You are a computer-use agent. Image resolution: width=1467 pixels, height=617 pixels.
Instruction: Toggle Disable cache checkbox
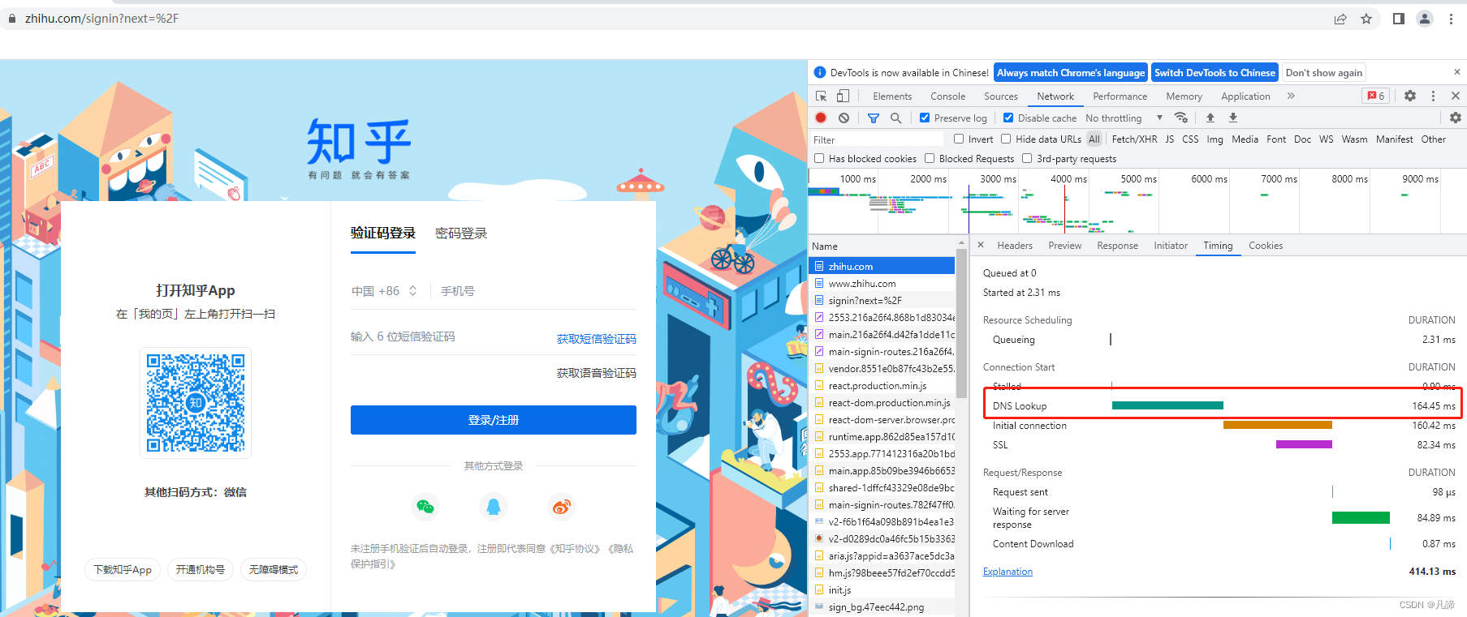pos(1008,118)
